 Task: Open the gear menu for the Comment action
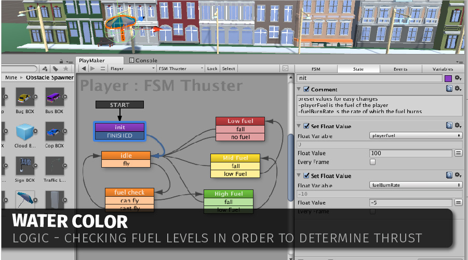click(458, 89)
